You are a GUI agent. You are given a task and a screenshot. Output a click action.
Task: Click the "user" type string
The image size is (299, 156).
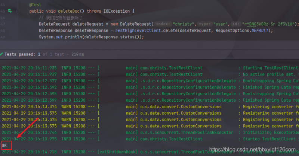point(221,24)
